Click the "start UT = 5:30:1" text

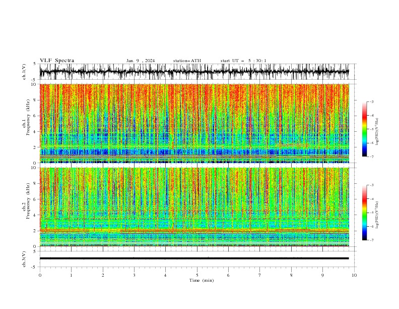[243, 61]
